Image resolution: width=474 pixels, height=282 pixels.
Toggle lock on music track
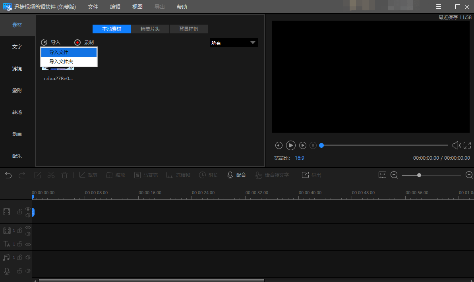coord(19,258)
